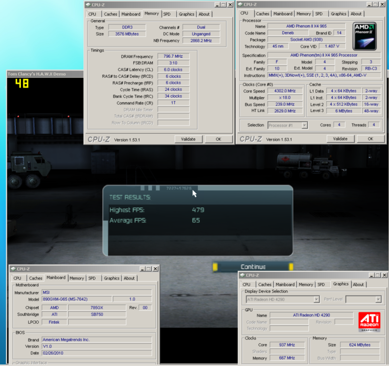Click the title bar icon of the GPU CPU-Z window

(243, 275)
